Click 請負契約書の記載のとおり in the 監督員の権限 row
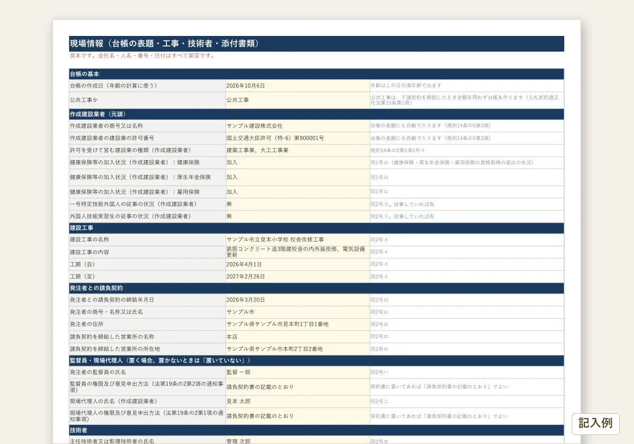Image resolution: width=634 pixels, height=444 pixels. 298,387
